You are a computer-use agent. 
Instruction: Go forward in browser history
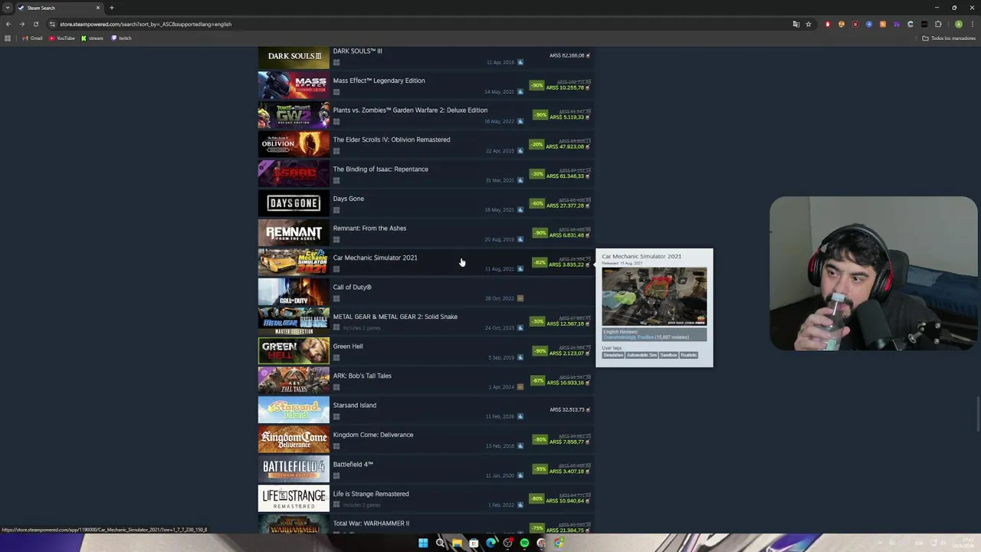tap(21, 24)
